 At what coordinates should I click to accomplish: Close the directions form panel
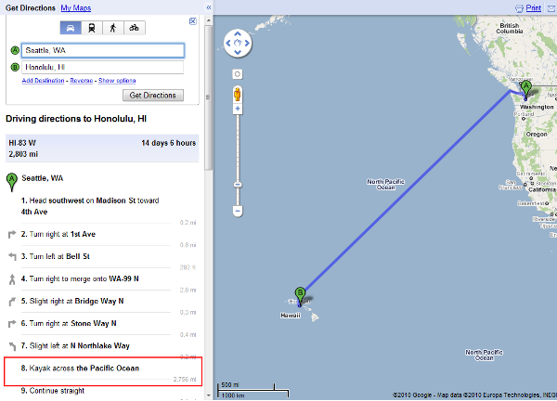point(192,21)
